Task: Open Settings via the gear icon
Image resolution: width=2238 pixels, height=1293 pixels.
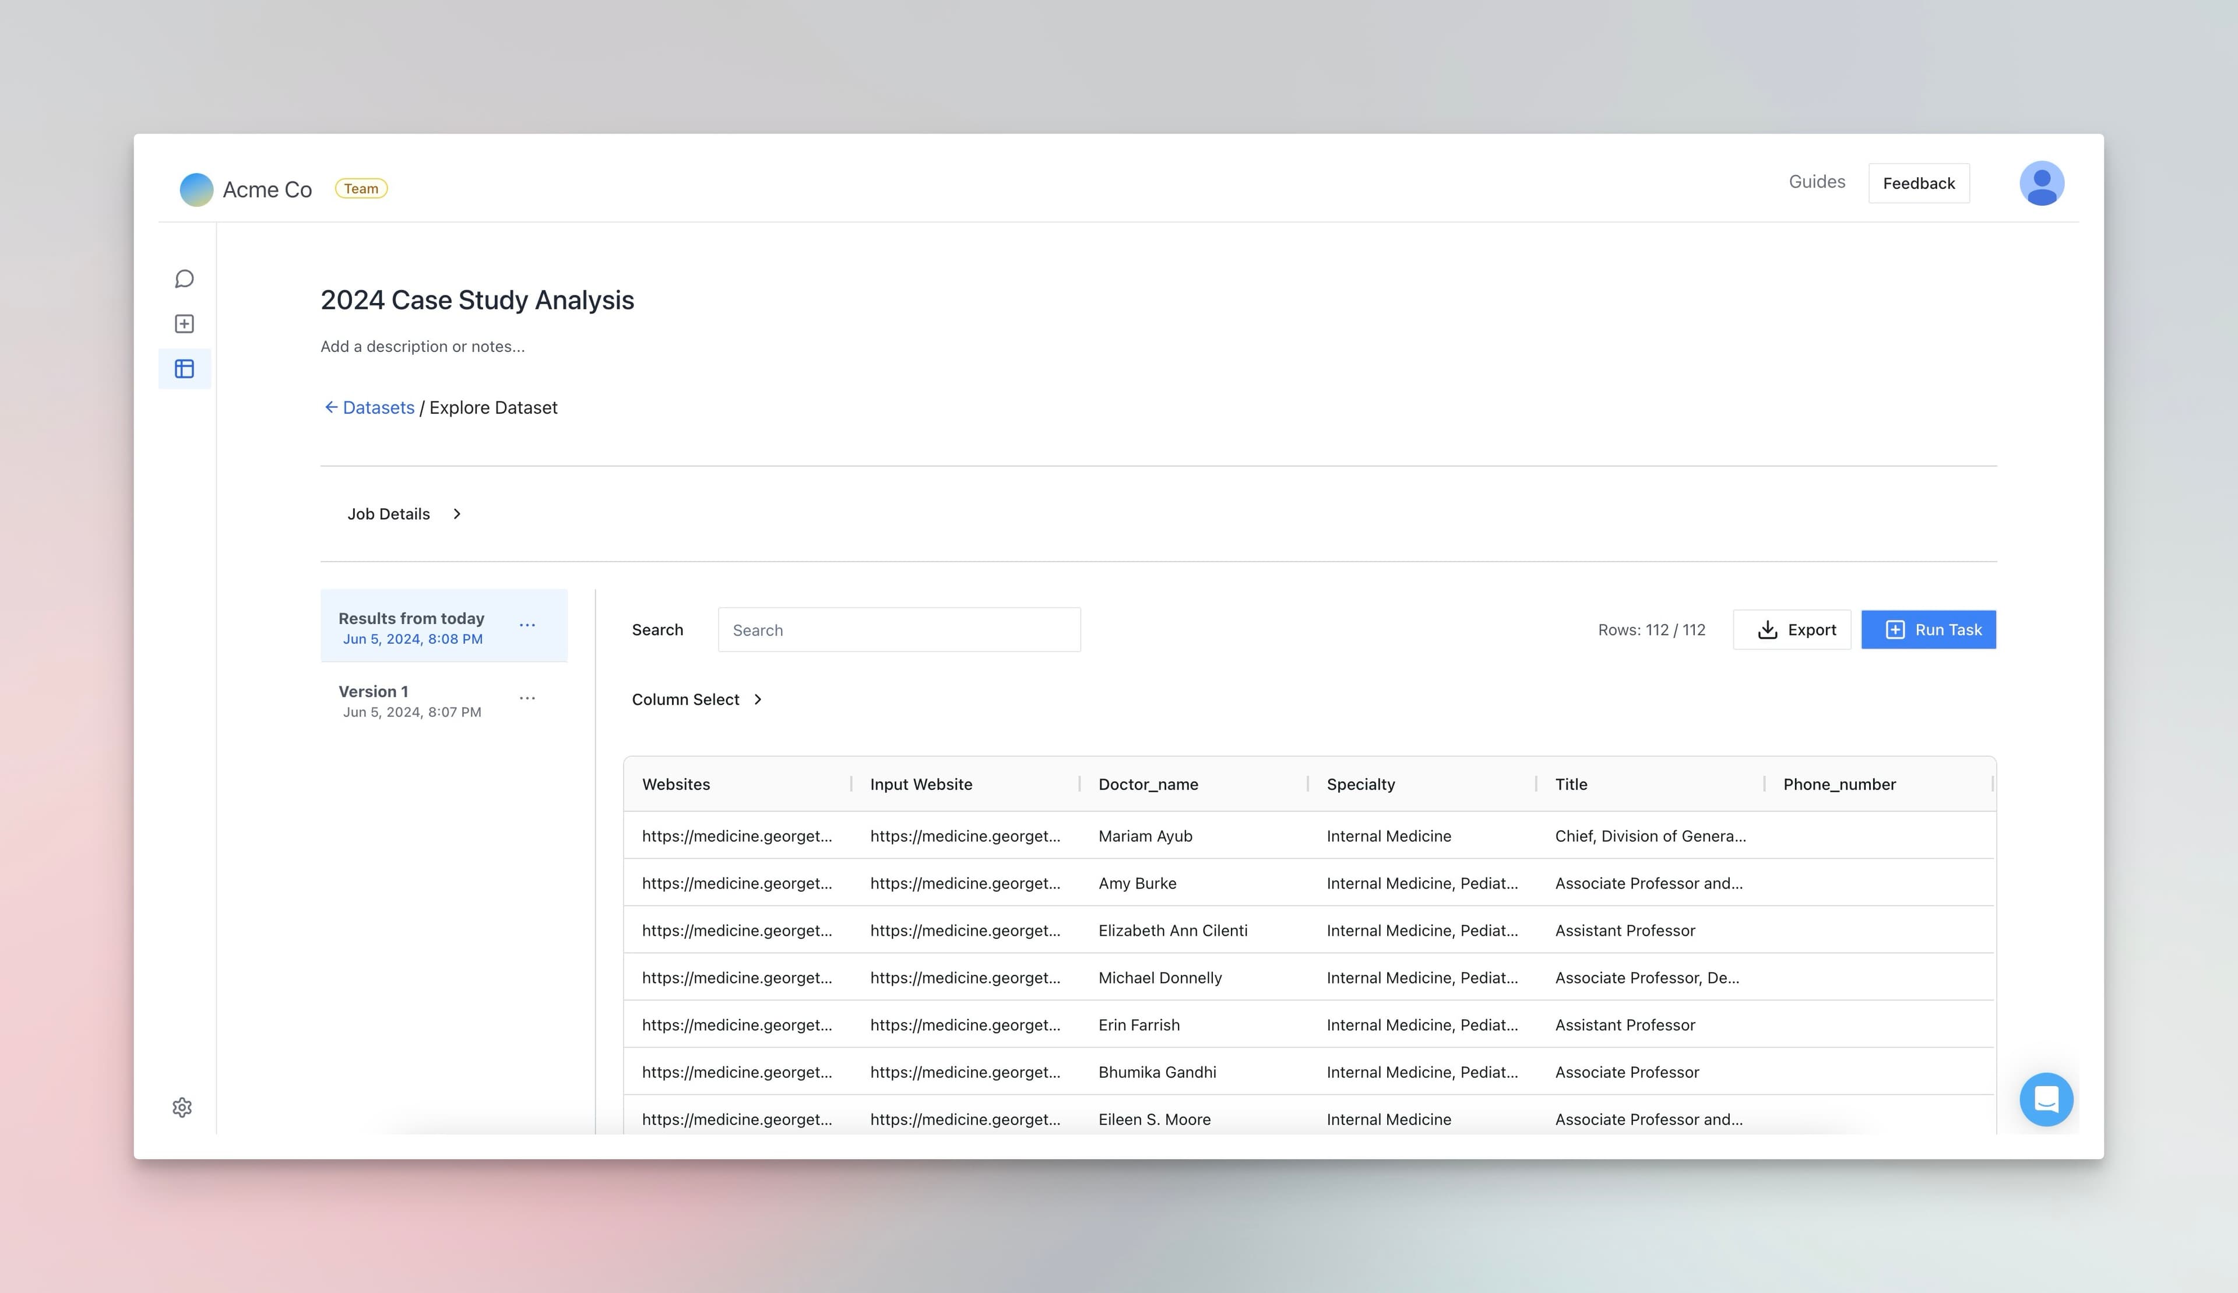Action: coord(182,1107)
